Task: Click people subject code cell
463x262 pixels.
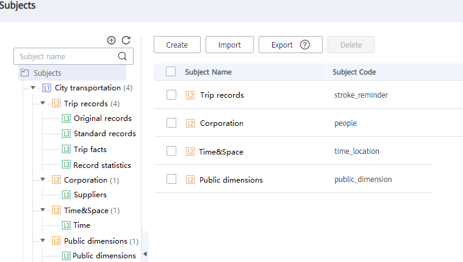Action: [x=345, y=123]
